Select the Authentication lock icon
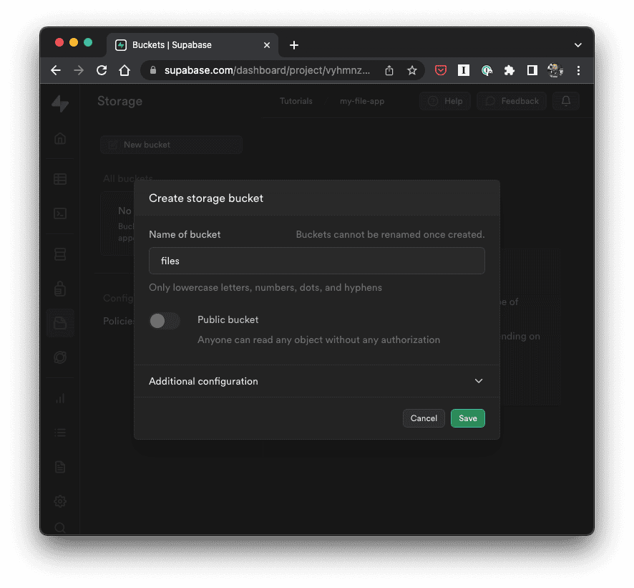Image resolution: width=634 pixels, height=588 pixels. (x=59, y=289)
